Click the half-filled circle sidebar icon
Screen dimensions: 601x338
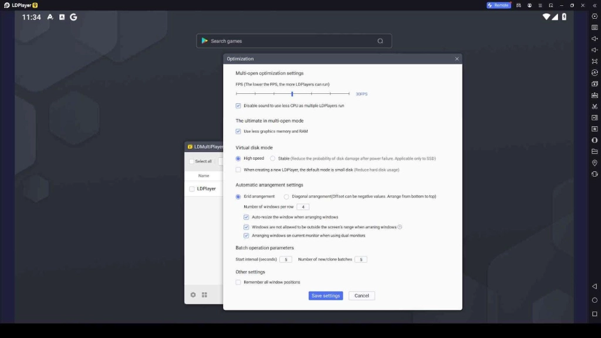point(595,140)
